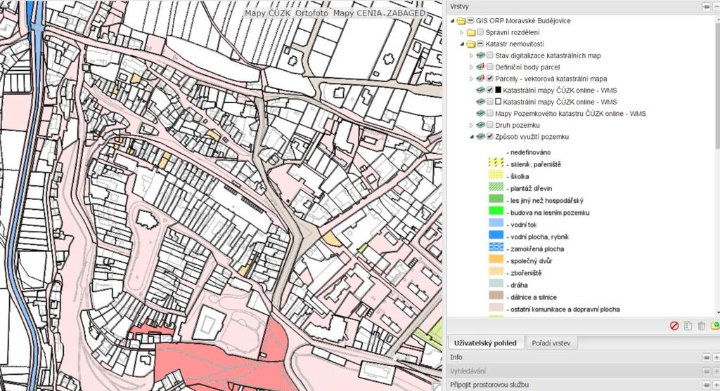The image size is (720, 391).
Task: Expand the Správní rozdělení folder node
Action: [462, 32]
